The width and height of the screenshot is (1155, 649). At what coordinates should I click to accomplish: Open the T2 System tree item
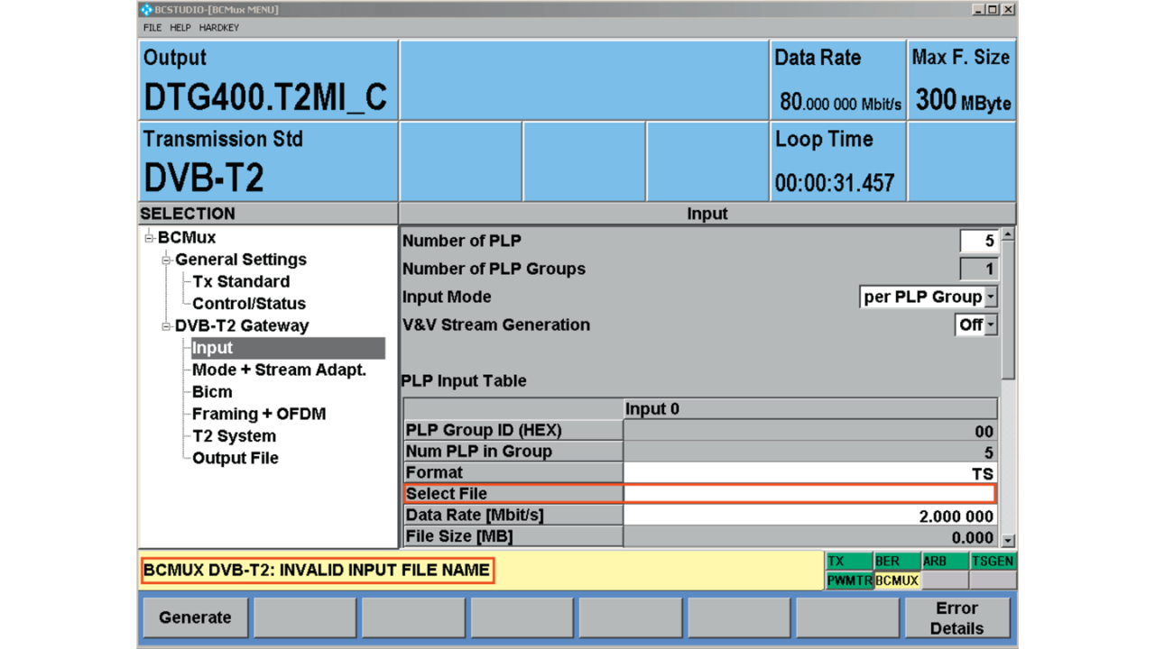[x=234, y=436]
